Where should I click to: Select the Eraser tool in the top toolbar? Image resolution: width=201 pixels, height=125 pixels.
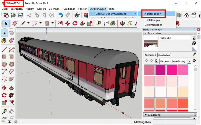15,23
